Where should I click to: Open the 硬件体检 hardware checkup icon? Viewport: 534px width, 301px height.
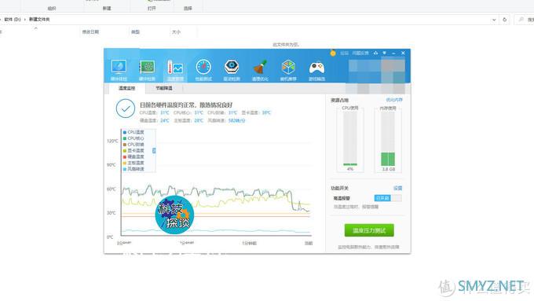point(119,70)
